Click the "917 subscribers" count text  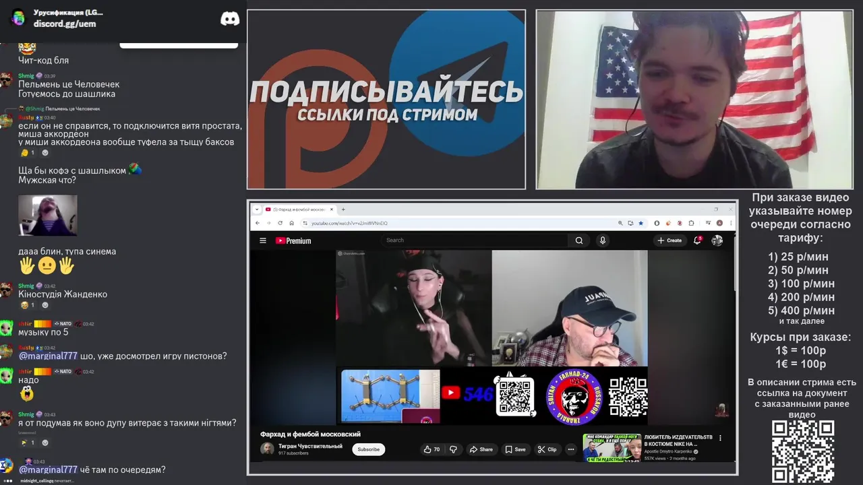(293, 453)
